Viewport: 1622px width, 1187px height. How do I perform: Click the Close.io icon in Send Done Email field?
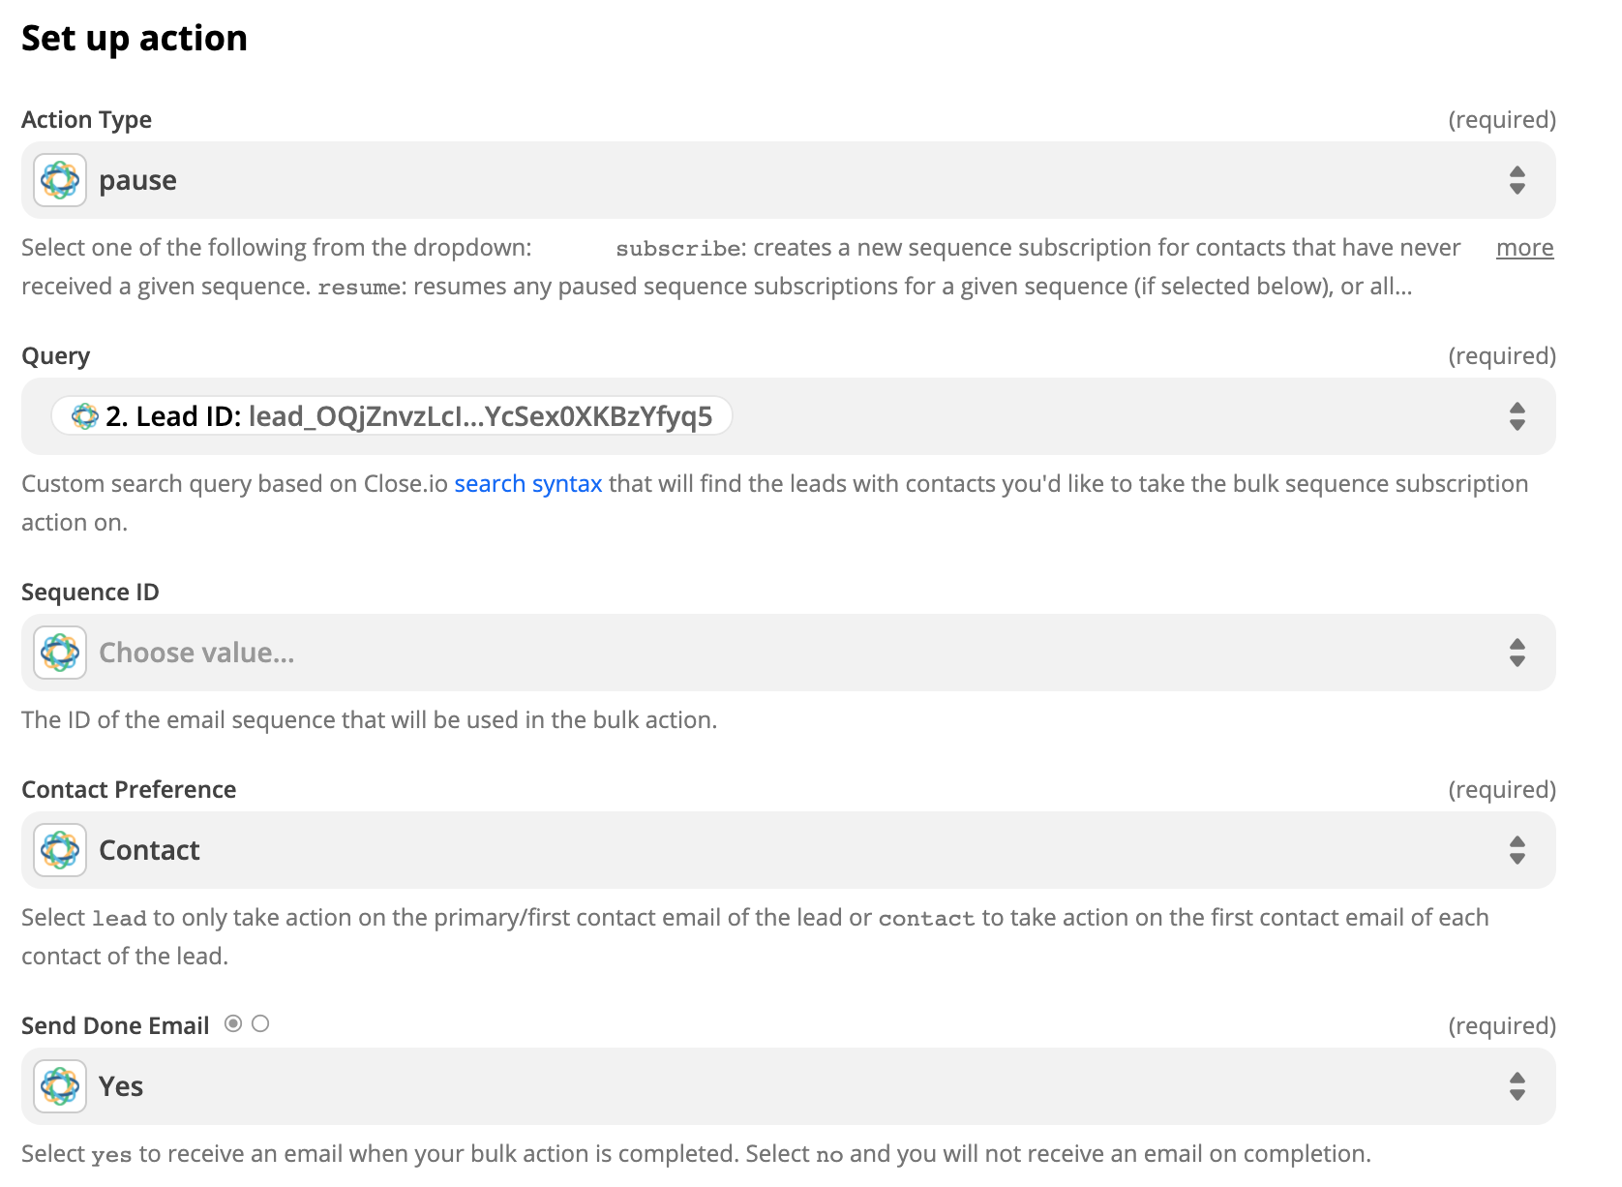pos(60,1086)
